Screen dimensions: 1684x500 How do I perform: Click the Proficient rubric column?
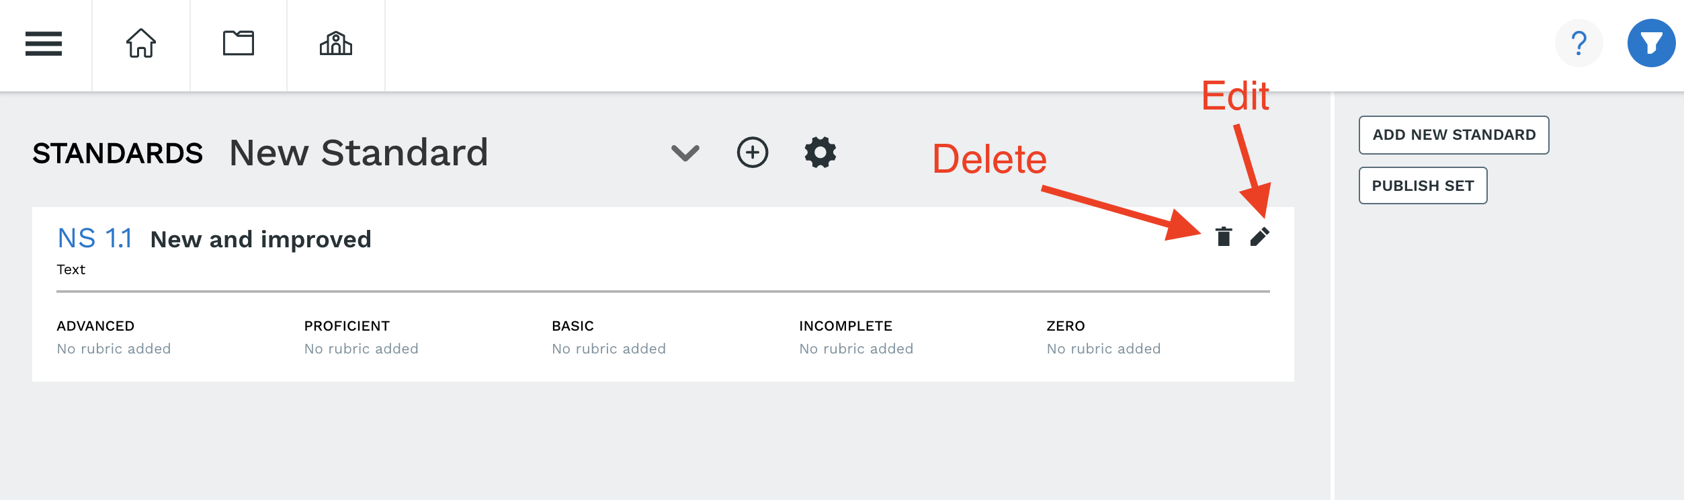(362, 337)
